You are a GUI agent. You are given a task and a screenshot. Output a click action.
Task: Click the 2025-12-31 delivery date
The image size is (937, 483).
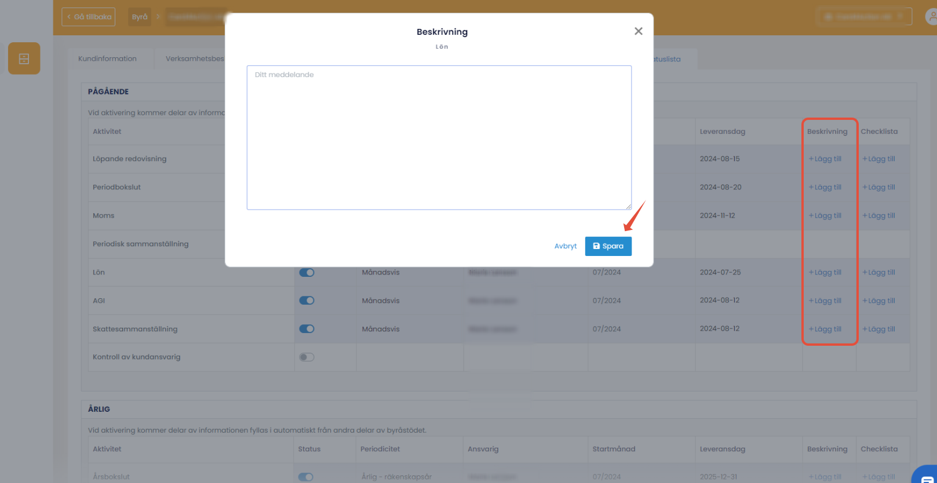[x=719, y=477]
